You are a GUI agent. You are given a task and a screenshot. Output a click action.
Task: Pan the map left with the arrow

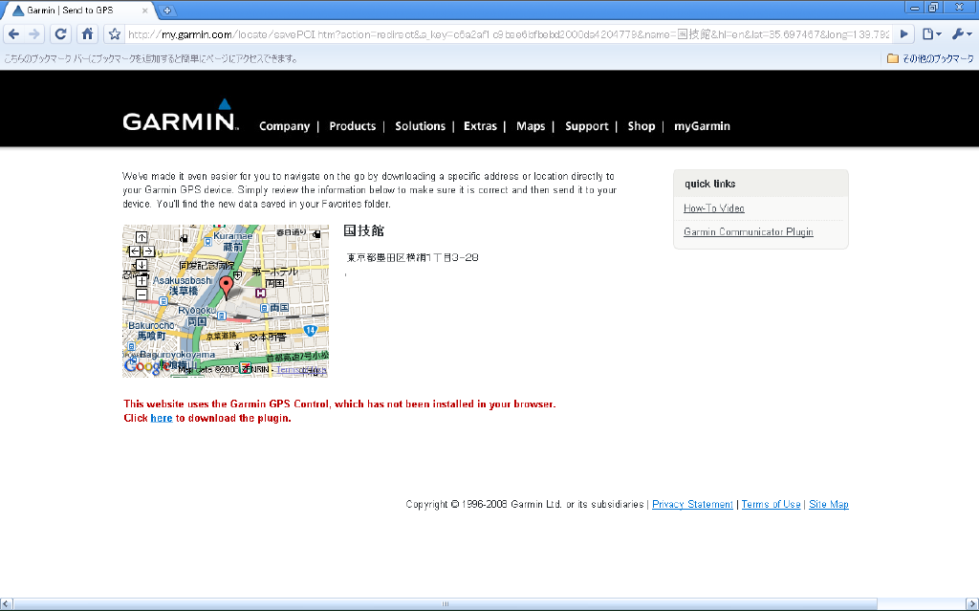[135, 251]
